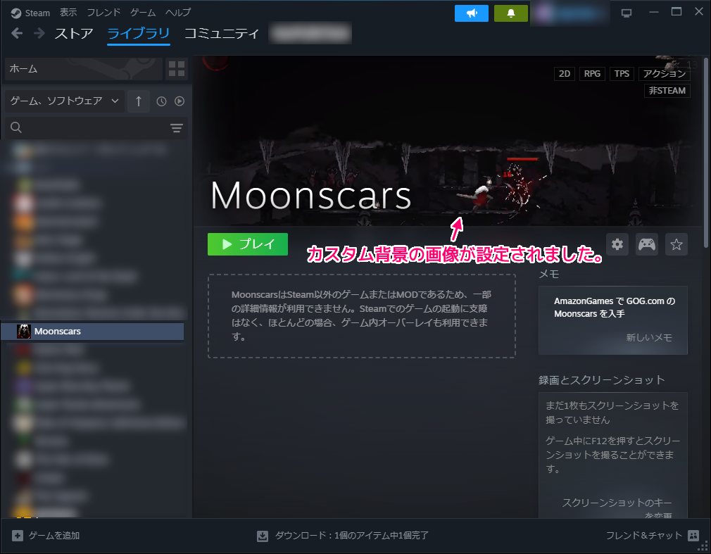
Task: Click the Steam logo icon
Action: coord(16,13)
